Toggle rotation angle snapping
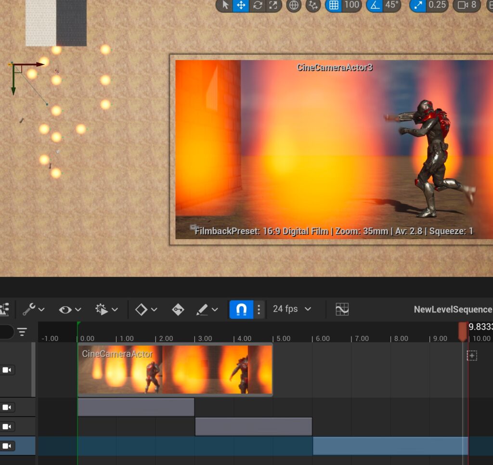Screen dimensions: 493x465 point(375,5)
